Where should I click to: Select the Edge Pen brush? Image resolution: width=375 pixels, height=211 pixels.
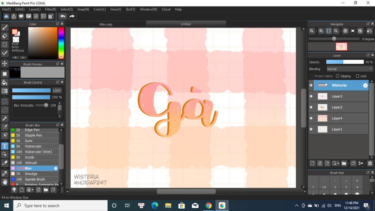point(34,130)
